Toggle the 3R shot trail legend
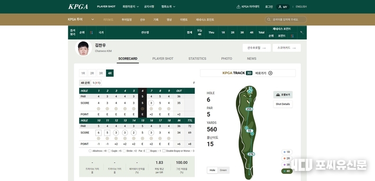Screen dimensions: 375x181 (287, 165)
